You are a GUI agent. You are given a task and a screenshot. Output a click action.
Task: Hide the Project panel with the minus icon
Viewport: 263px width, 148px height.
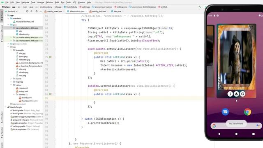coord(41,12)
